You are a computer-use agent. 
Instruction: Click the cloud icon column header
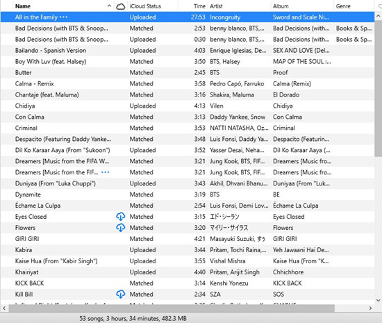(x=121, y=6)
